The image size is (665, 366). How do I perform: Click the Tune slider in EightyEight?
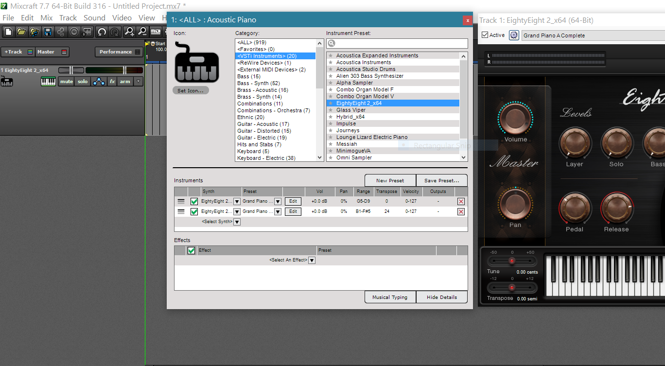[511, 261]
